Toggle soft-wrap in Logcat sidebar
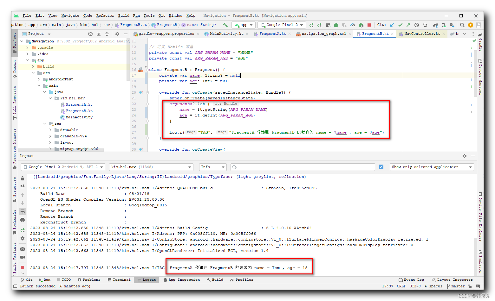The image size is (495, 301). (23, 211)
